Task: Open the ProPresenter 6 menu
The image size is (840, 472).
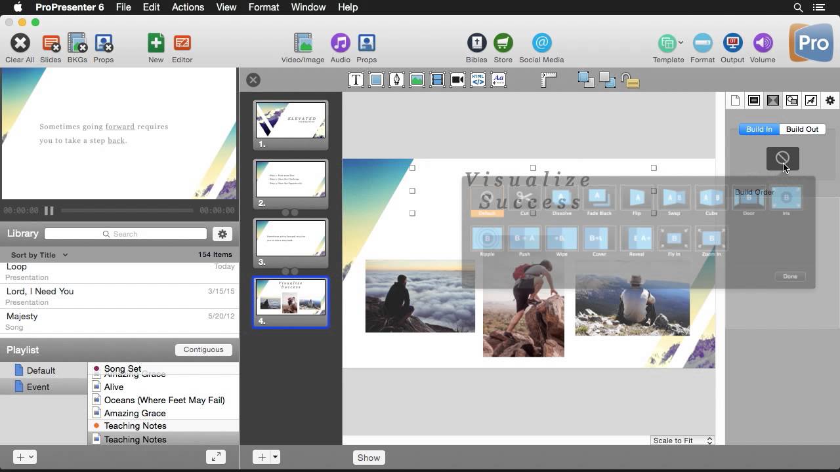Action: coord(70,7)
